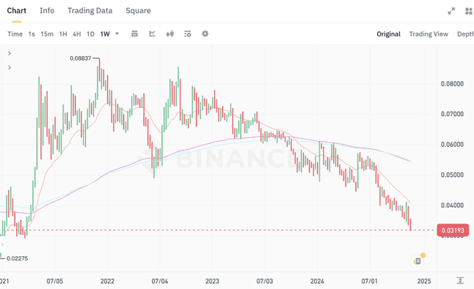
Task: Click the 07/03 date axis label
Action: pos(265,281)
